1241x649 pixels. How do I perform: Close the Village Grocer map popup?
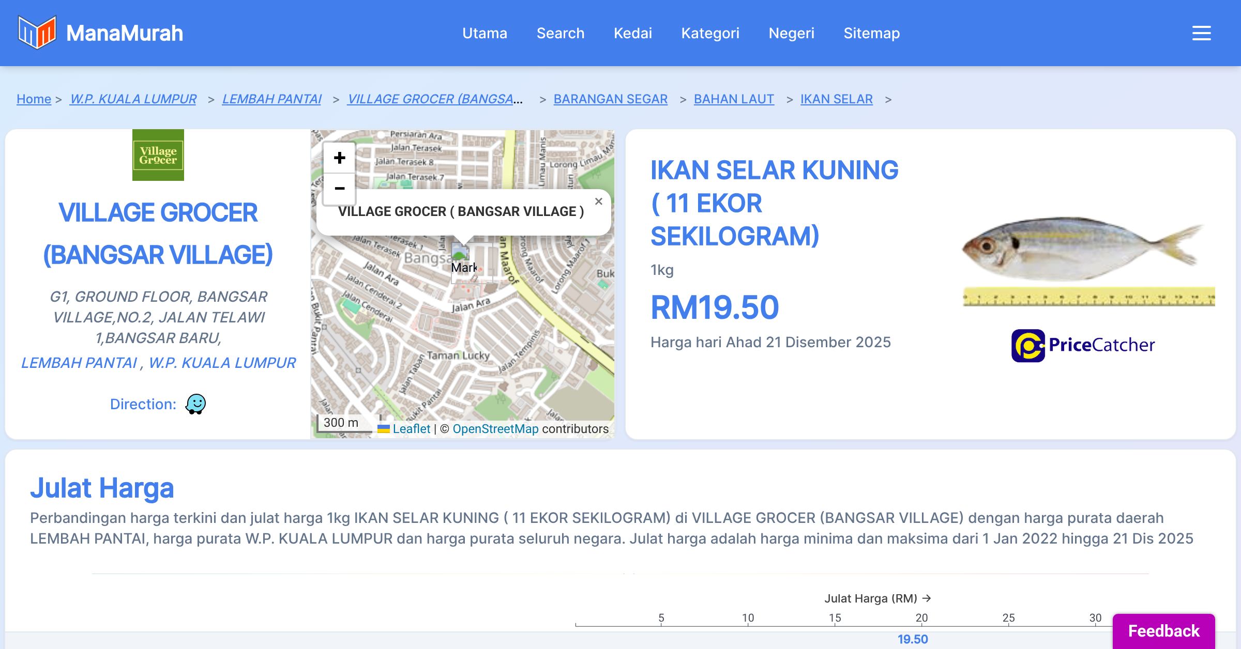(x=598, y=202)
